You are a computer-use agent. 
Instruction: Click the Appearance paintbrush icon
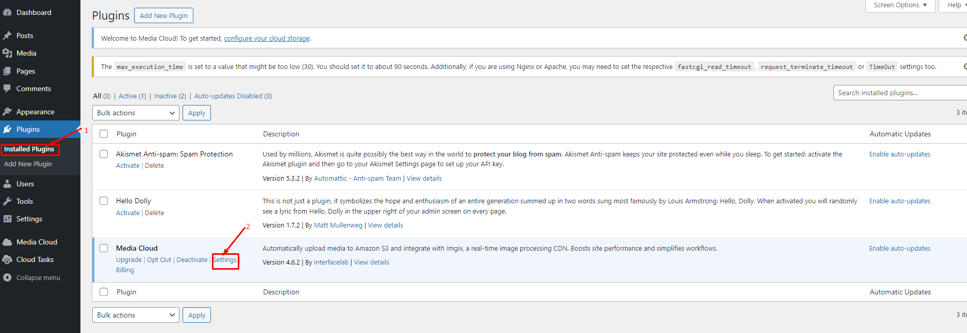coord(7,112)
